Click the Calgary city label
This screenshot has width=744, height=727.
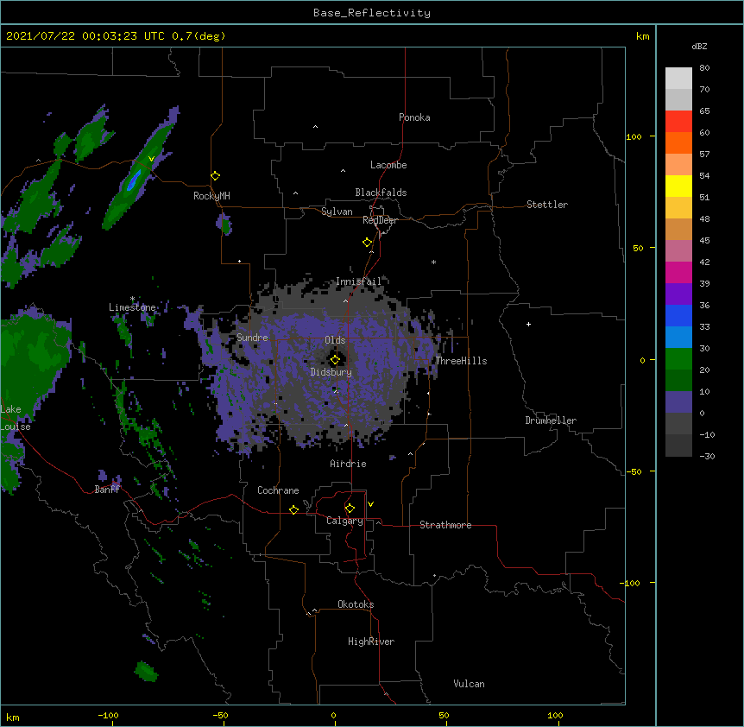coord(344,521)
